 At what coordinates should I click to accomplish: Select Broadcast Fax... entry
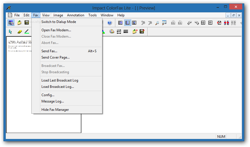(x=67, y=66)
